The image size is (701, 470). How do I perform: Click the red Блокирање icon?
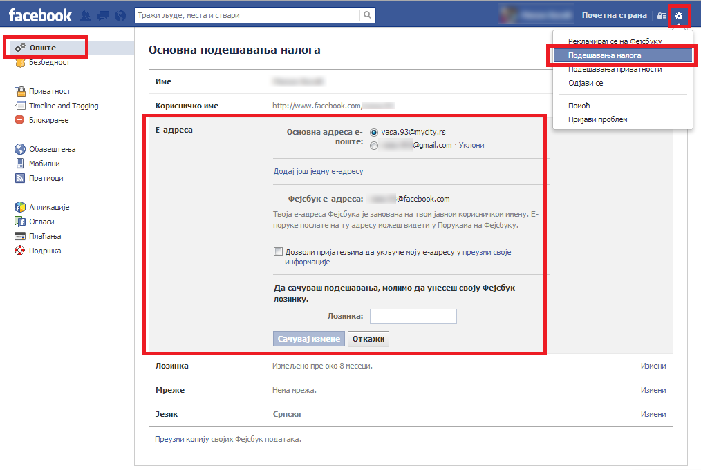pos(19,119)
